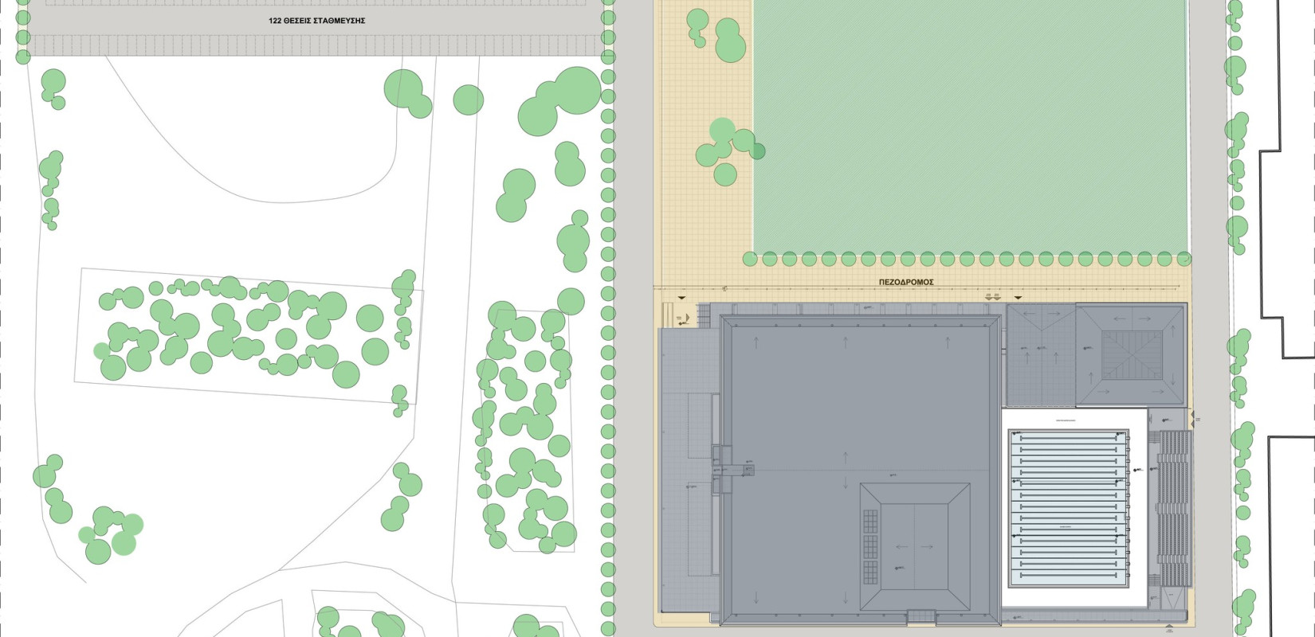Click the white pool deck above the swimming pool
Viewport: 1315px width, 637px height.
1066,419
